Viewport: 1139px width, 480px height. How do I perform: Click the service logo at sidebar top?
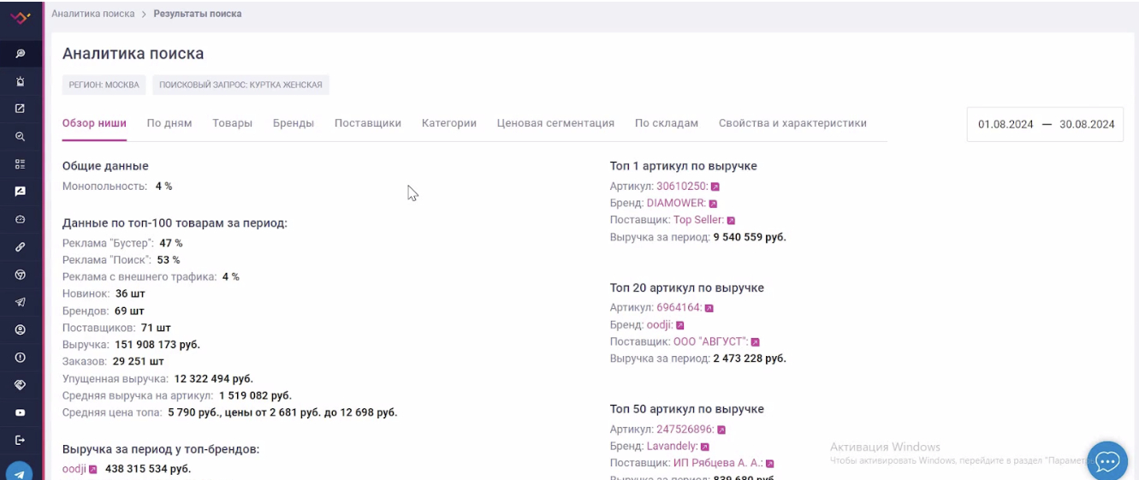20,17
